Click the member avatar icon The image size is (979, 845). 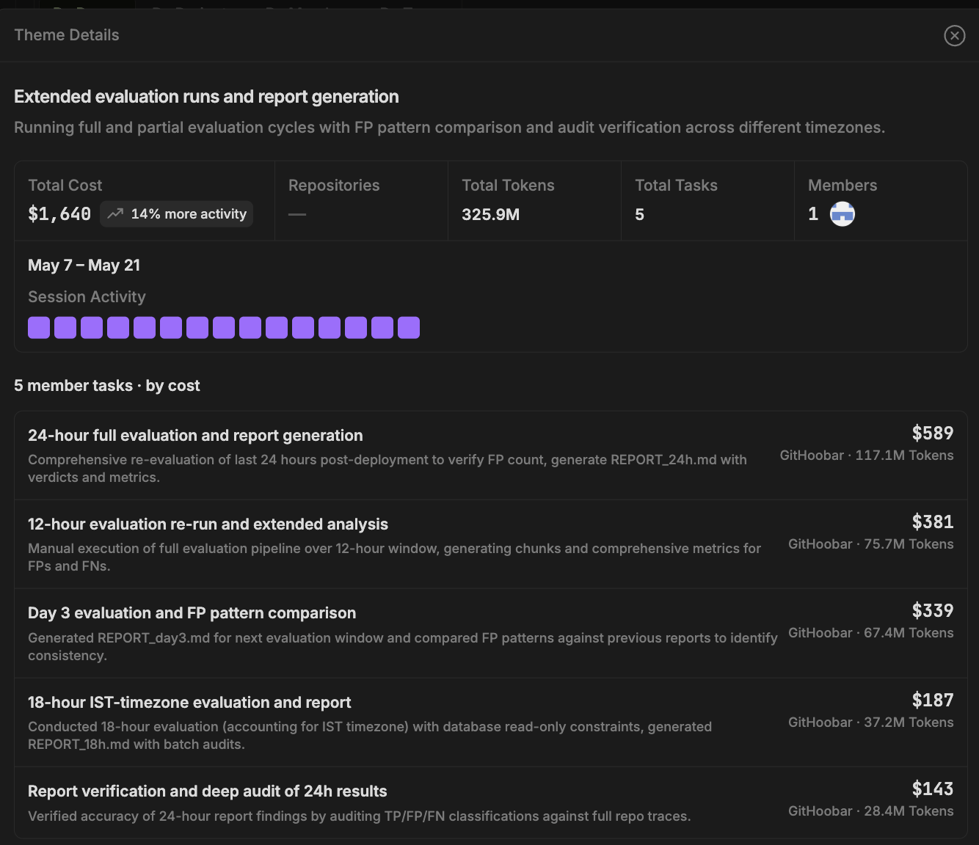842,214
